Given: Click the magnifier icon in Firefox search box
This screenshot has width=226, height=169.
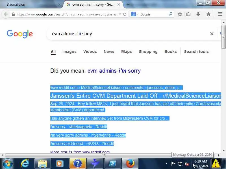Looking at the screenshot, I should [170, 14].
